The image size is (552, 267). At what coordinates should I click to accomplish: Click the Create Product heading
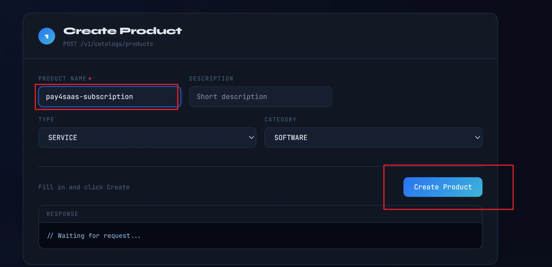[123, 31]
